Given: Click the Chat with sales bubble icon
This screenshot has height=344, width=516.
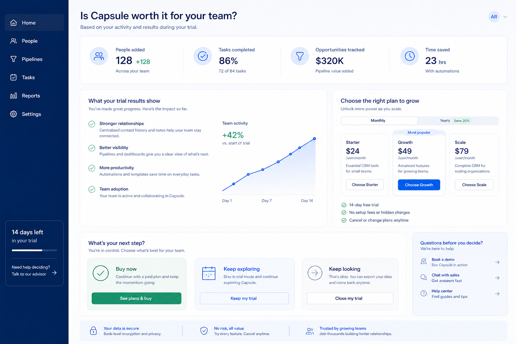Looking at the screenshot, I should click(x=424, y=277).
